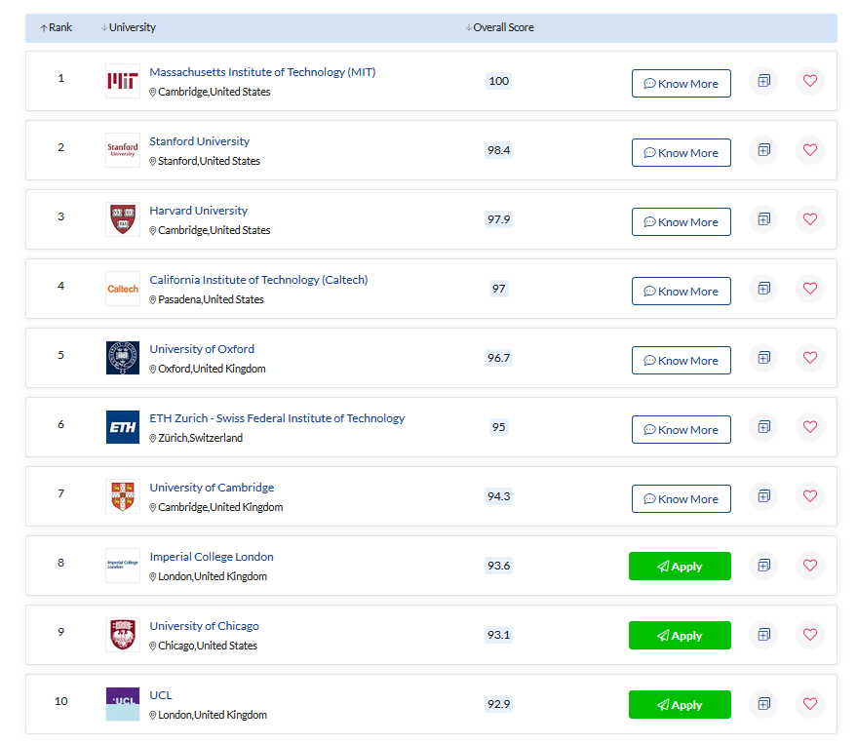857x745 pixels.
Task: Click the overall score 98.4
Action: tap(498, 150)
